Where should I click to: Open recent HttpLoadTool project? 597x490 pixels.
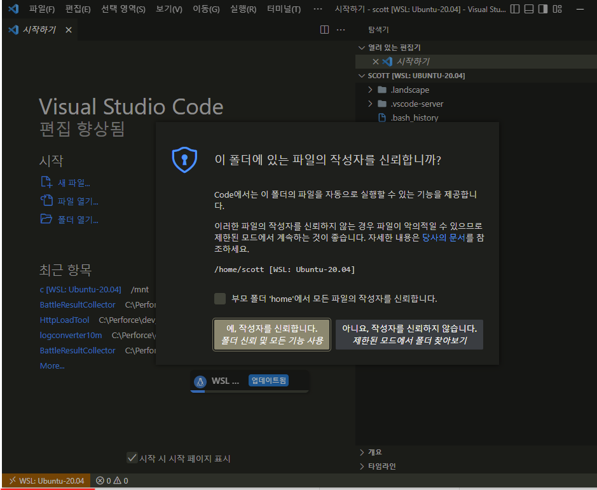tap(64, 320)
